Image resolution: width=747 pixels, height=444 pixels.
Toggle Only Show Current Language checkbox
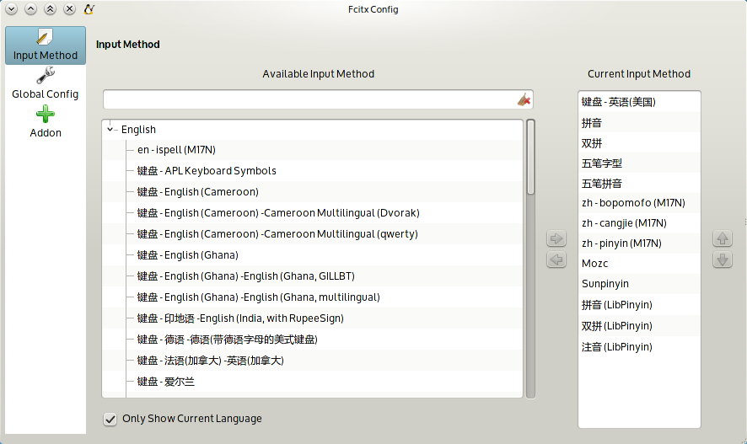(110, 419)
